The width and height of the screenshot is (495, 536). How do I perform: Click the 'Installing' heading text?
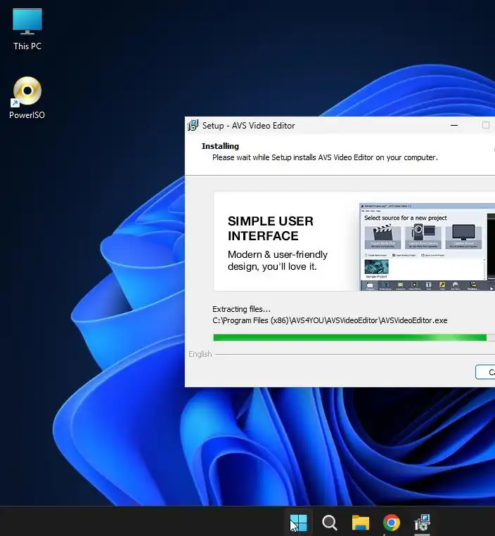pyautogui.click(x=220, y=146)
